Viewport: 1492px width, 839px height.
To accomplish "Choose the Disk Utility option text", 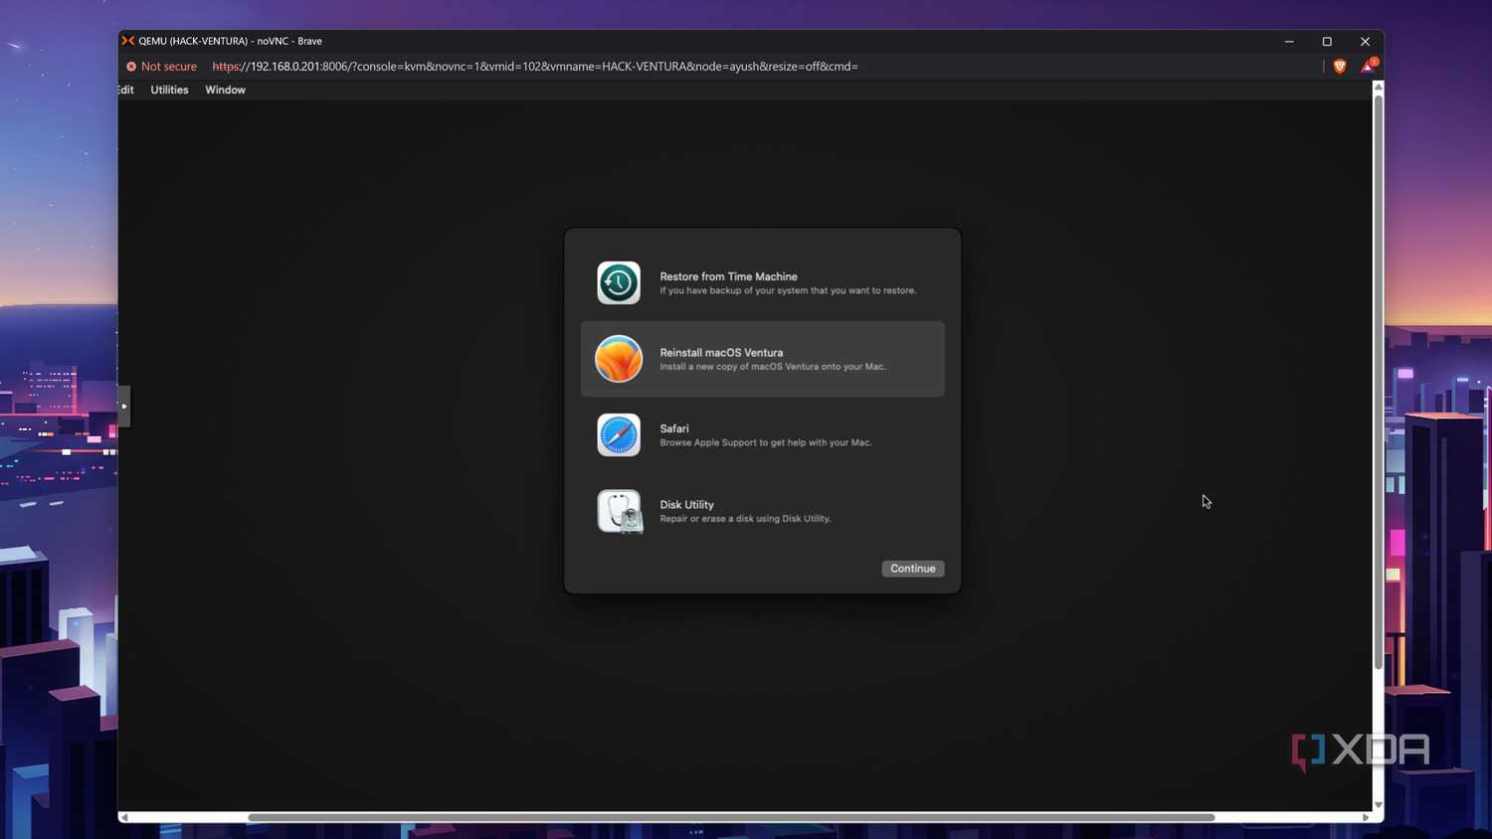I will (686, 504).
